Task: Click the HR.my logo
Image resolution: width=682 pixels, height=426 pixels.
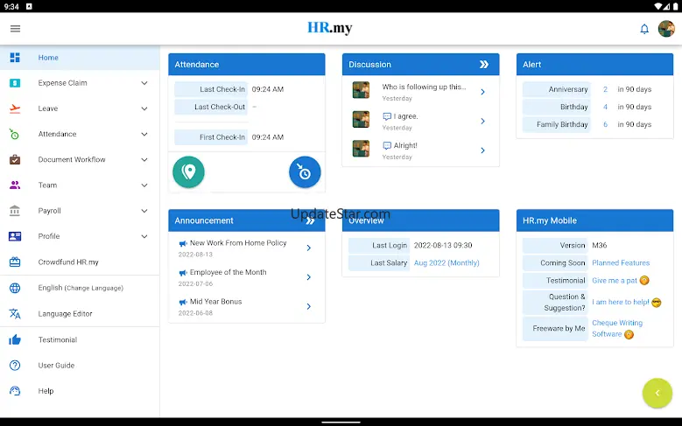Action: coord(330,28)
